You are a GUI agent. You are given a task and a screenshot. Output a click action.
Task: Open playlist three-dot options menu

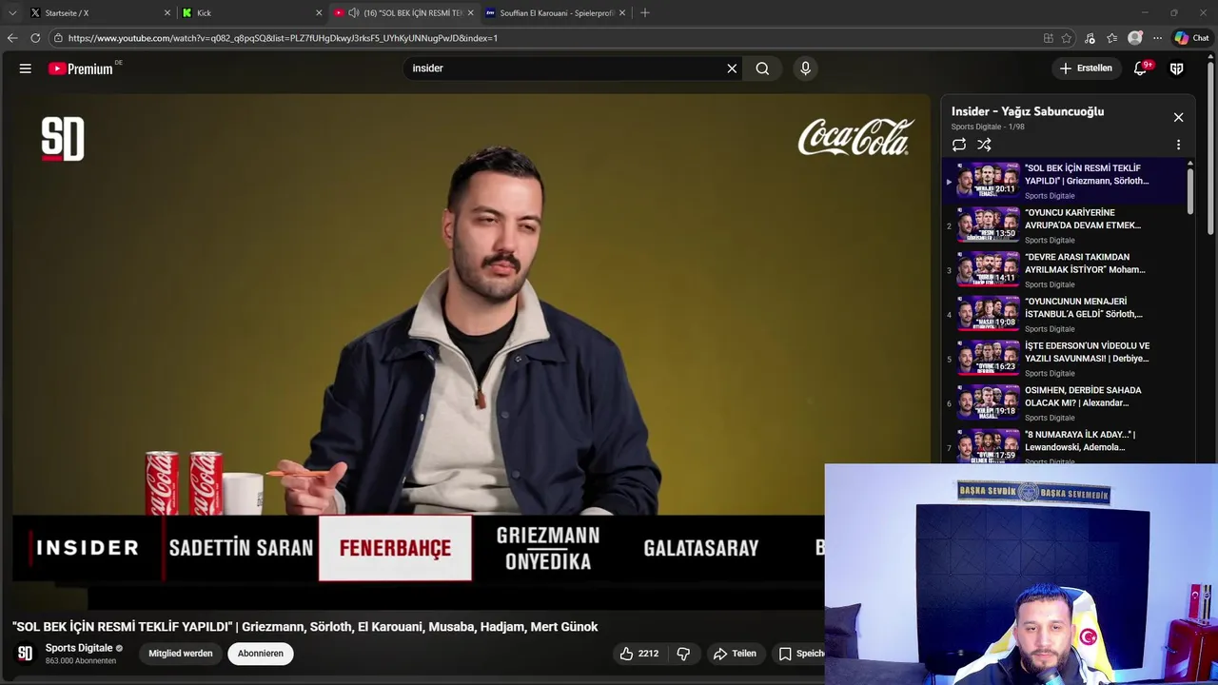(1178, 145)
